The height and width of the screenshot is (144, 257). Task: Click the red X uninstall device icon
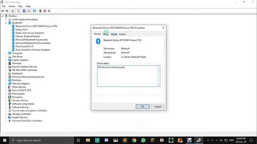coord(45,11)
